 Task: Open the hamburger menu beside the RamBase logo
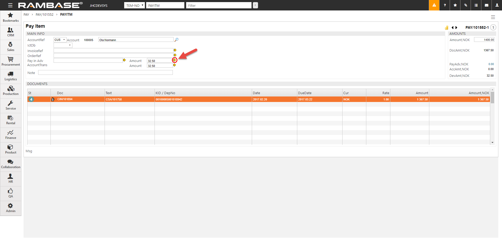pos(10,5)
